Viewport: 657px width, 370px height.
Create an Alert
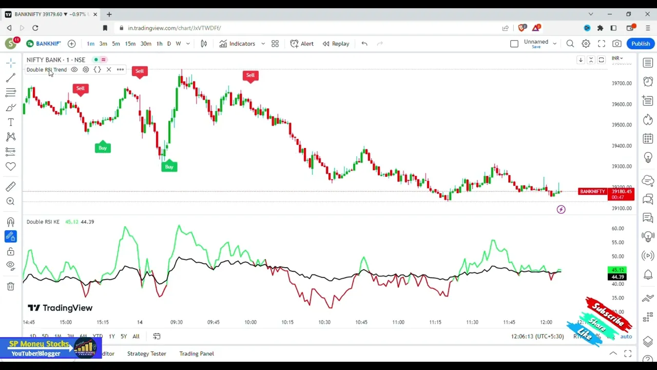tap(302, 44)
